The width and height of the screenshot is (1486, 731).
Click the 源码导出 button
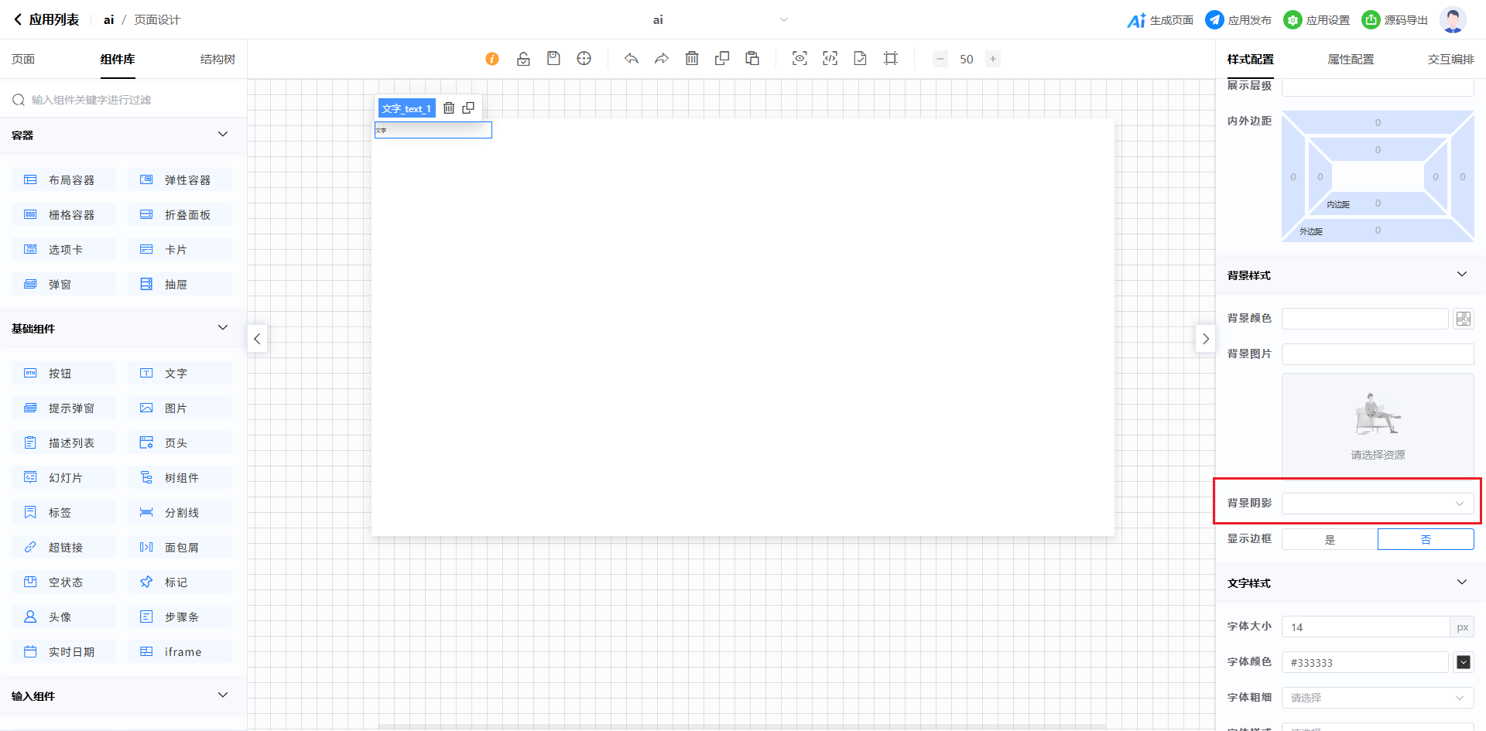pos(1395,20)
